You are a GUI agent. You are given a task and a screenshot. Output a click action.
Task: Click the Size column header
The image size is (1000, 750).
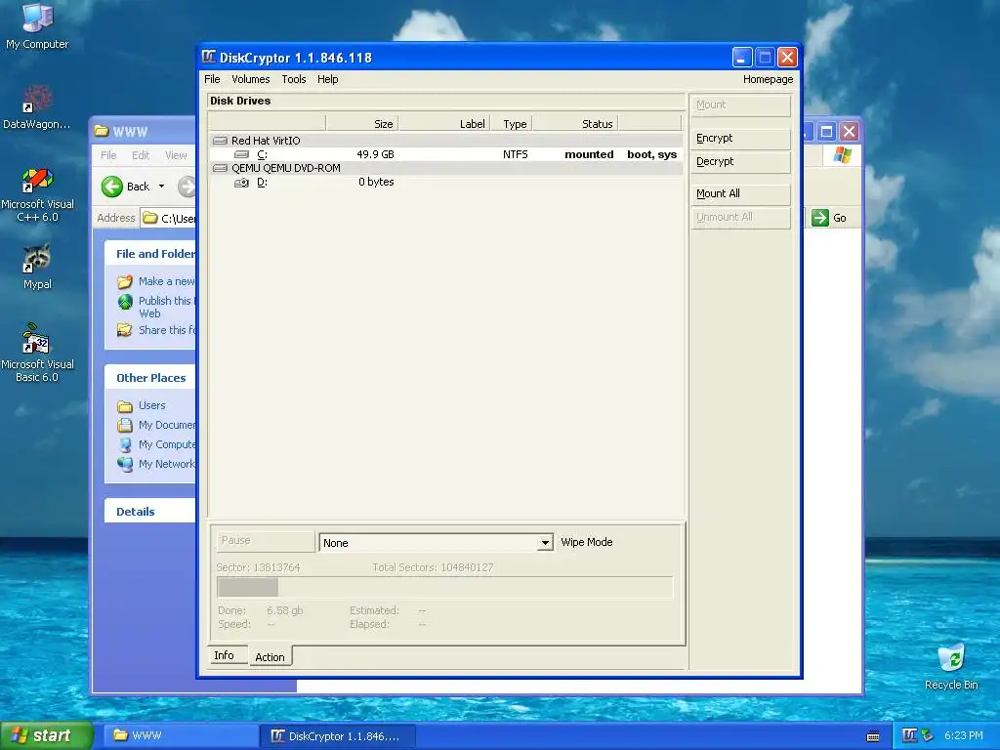362,124
